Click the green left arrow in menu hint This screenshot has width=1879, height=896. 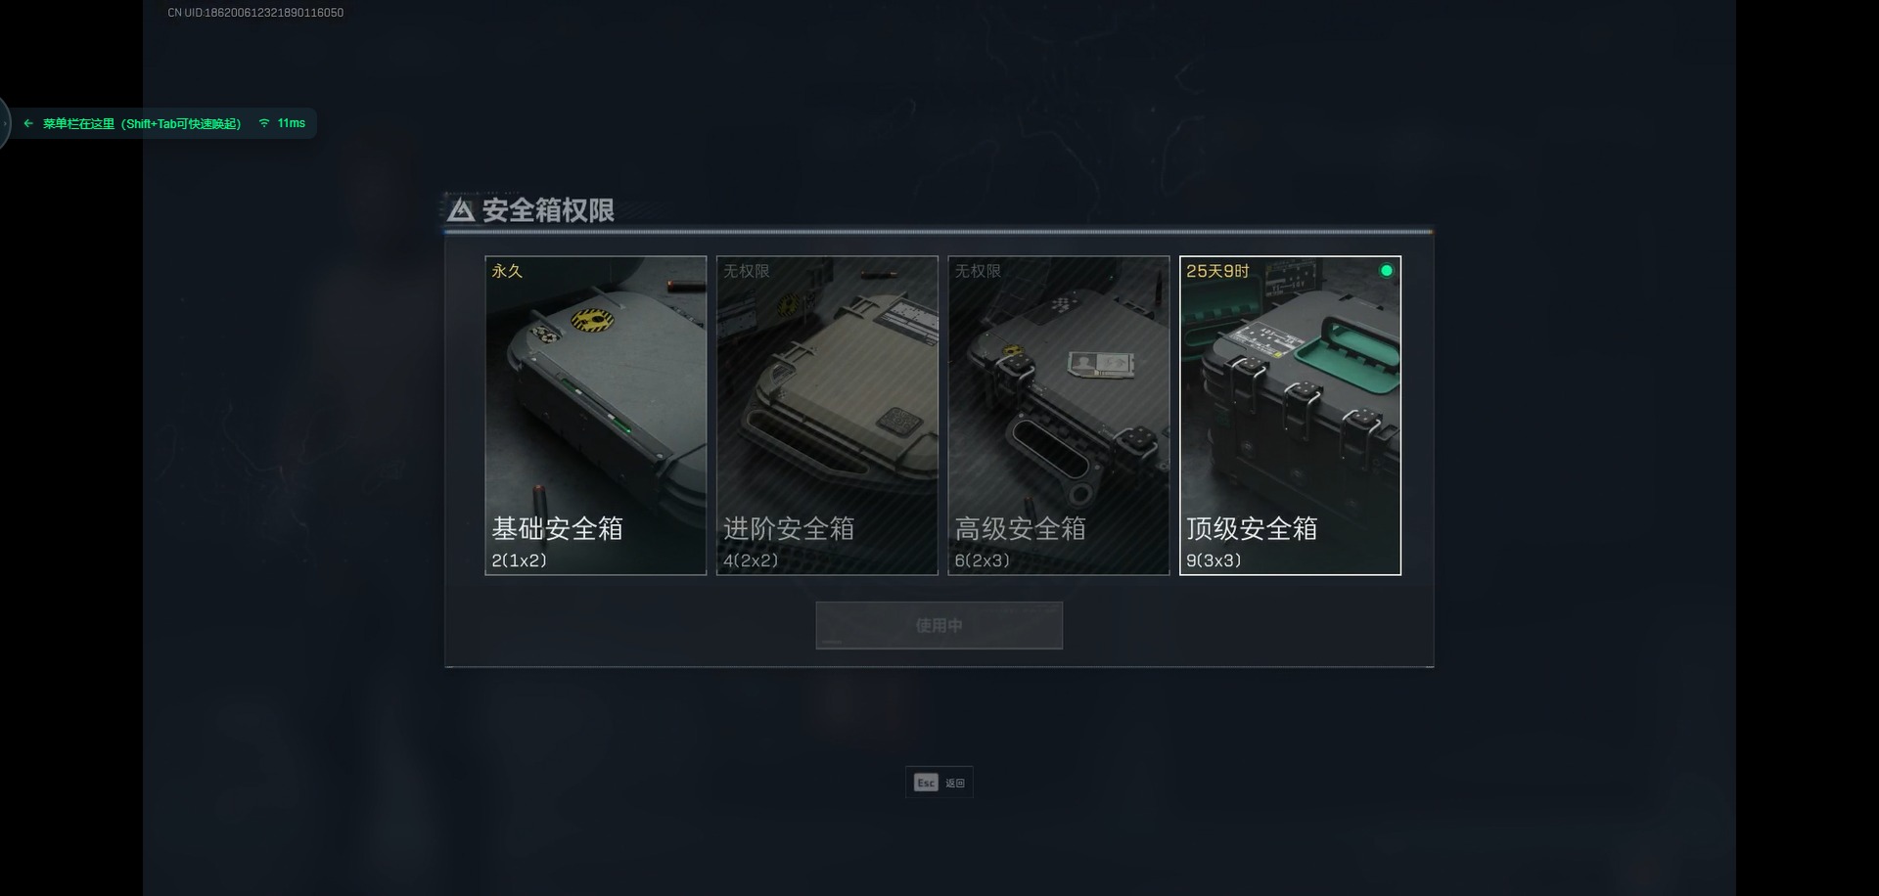coord(28,123)
